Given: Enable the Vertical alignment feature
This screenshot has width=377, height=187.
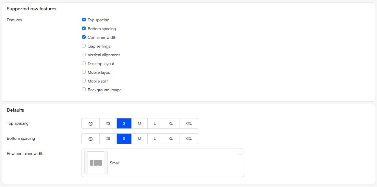Looking at the screenshot, I should (x=84, y=54).
